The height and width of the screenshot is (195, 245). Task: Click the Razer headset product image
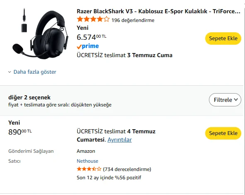point(41,34)
